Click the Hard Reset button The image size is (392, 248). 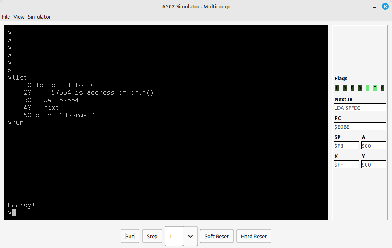click(x=254, y=236)
